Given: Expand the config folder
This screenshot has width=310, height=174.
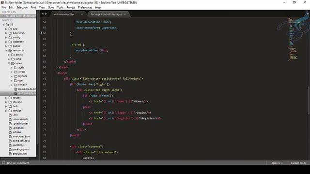Looking at the screenshot, I should (6, 38).
